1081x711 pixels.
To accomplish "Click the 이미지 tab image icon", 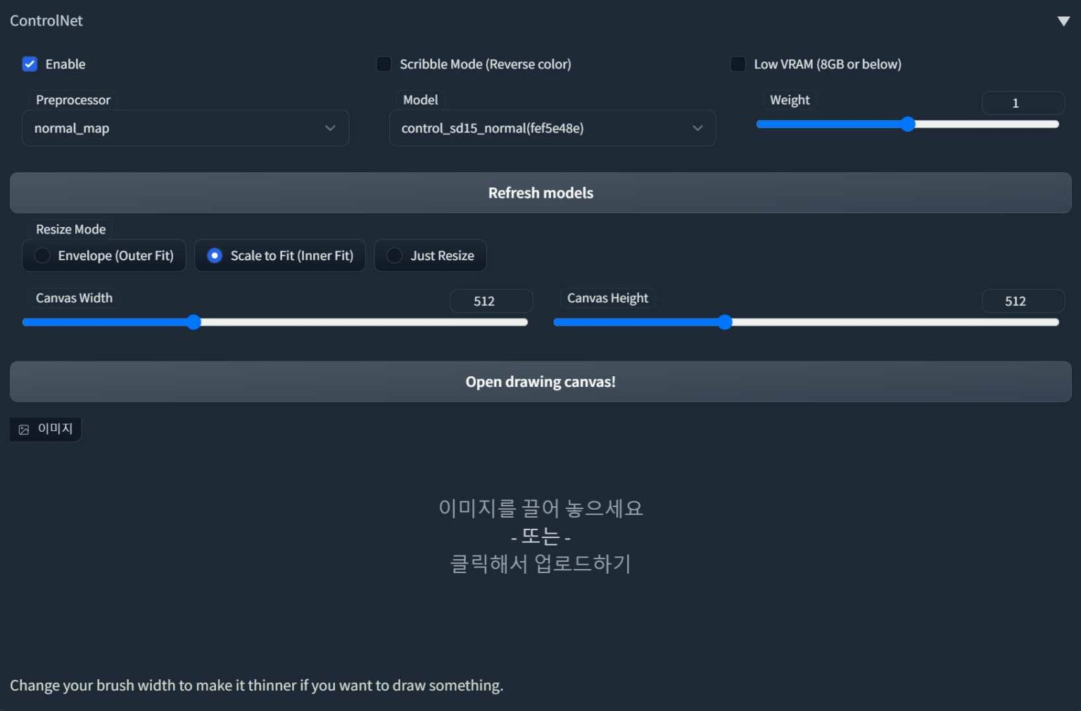I will tap(24, 430).
